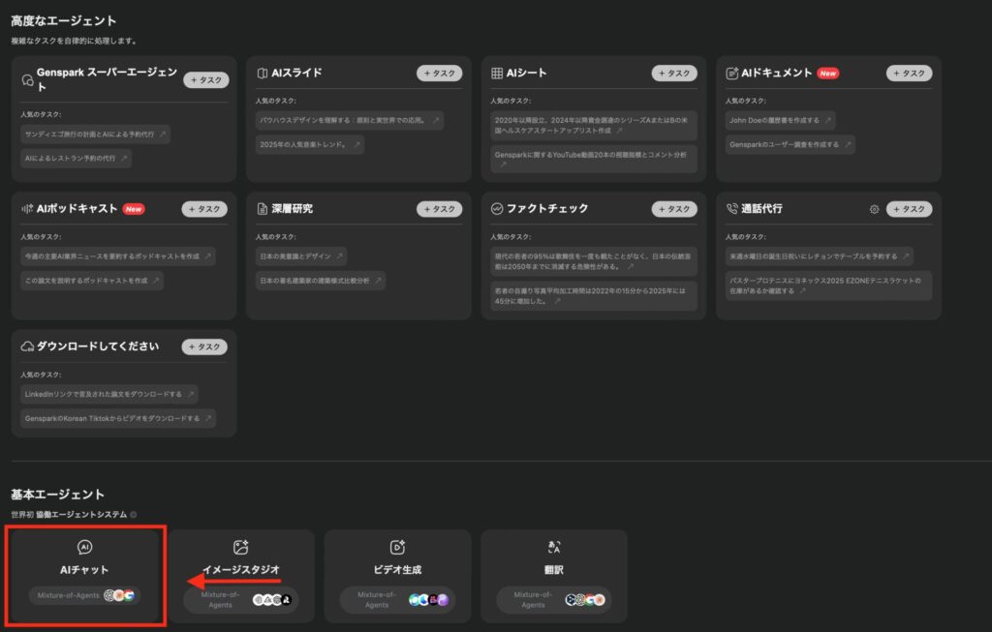Click +タスク on 通話代行 card
Image resolution: width=992 pixels, height=632 pixels.
(x=909, y=209)
